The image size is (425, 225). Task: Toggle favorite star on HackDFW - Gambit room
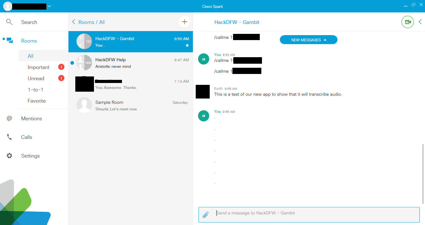(187, 45)
